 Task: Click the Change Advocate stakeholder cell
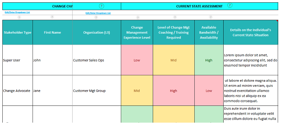17,90
